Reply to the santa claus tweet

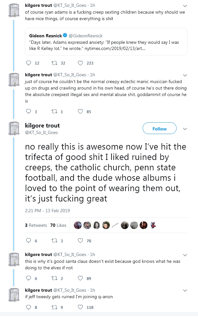[28, 278]
